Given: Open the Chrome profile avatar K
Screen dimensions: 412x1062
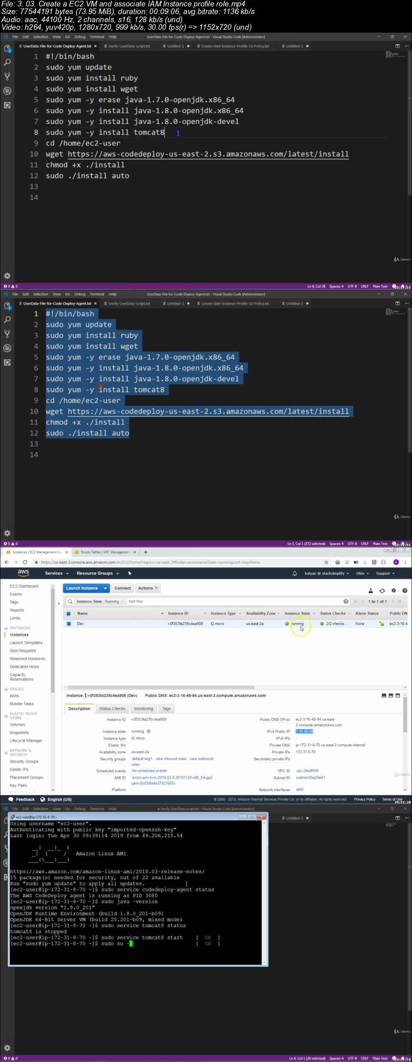Looking at the screenshot, I should 396,562.
